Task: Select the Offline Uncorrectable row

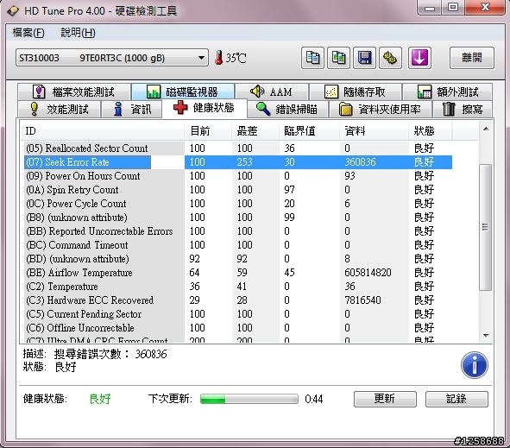Action: point(237,328)
